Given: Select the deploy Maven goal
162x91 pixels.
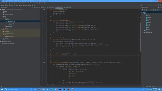Looking at the screenshot, I should tap(149, 29).
